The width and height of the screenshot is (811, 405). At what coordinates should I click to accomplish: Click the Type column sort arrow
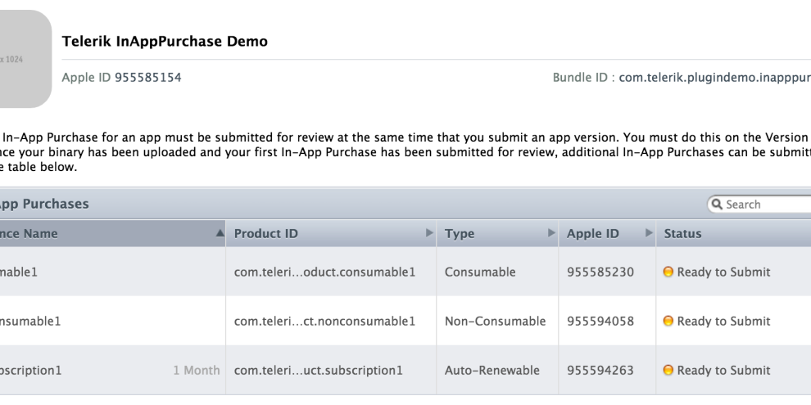tap(551, 234)
